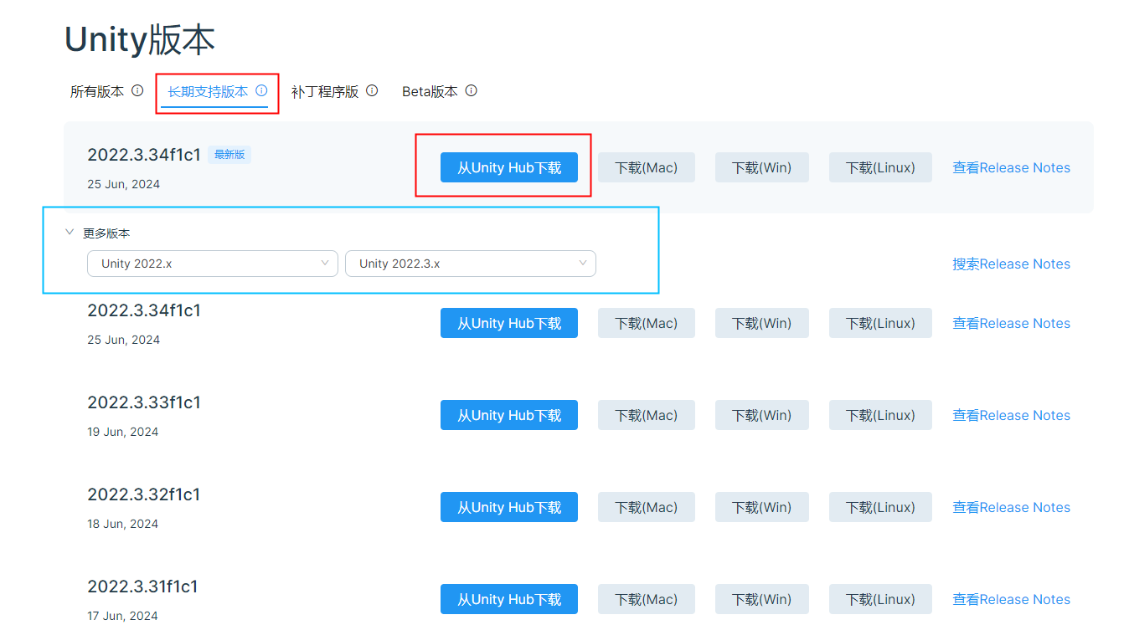The width and height of the screenshot is (1129, 625).
Task: Click the 最新版 badge
Action: coord(229,155)
